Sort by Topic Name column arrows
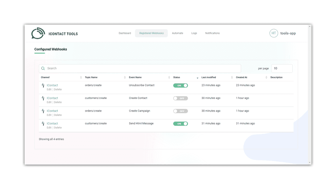The width and height of the screenshot is (336, 189). coord(125,77)
